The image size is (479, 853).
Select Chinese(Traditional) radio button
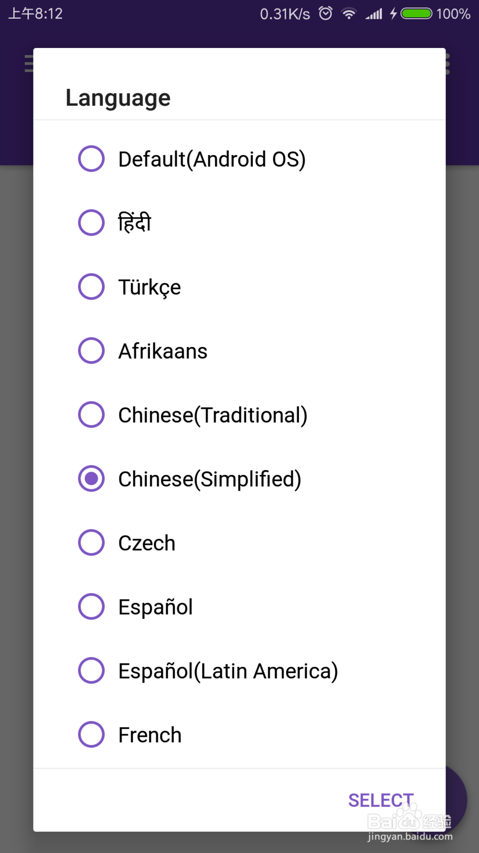pos(91,415)
